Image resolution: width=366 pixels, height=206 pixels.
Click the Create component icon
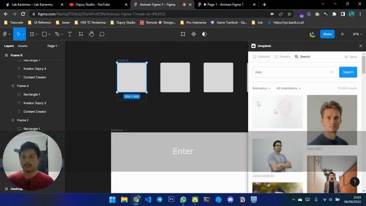pyautogui.click(x=194, y=34)
